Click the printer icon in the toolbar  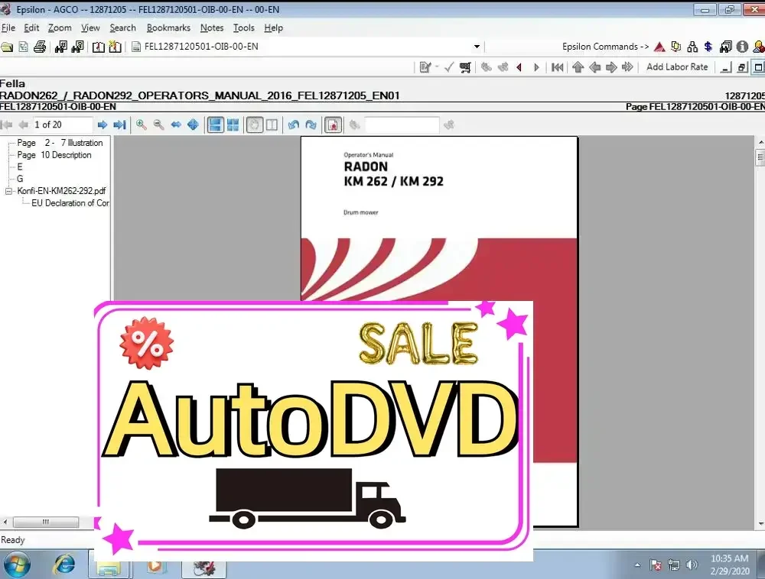(40, 47)
